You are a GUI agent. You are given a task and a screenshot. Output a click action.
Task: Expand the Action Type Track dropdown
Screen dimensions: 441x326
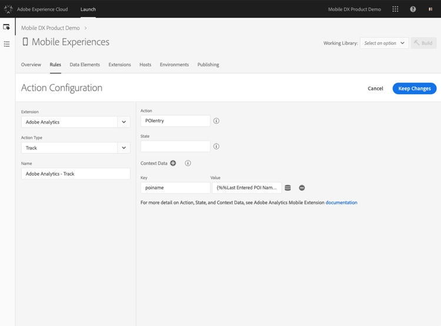coord(76,148)
